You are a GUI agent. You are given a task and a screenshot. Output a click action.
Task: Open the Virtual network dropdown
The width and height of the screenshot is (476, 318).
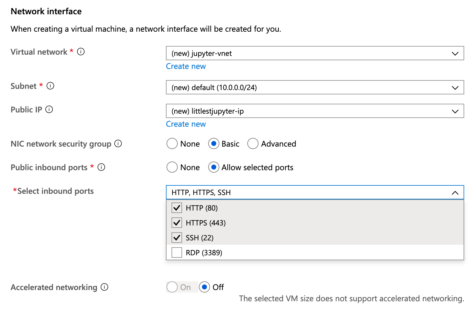[314, 53]
